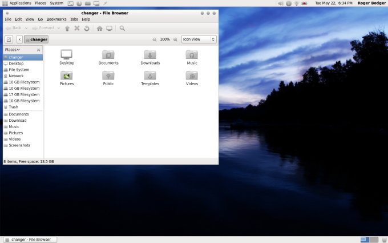This screenshot has width=388, height=243.
Task: Zoom in the folder view
Action: [176, 39]
